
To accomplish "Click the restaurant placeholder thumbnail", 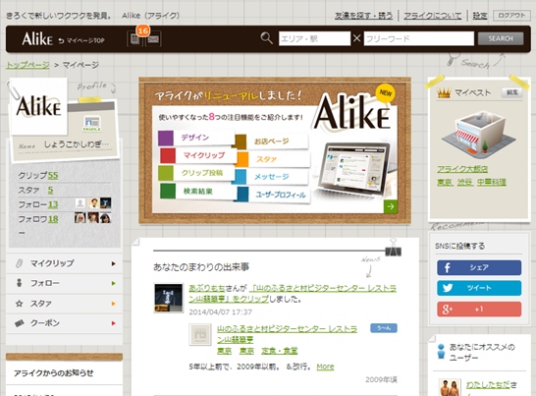I will coord(200,334).
